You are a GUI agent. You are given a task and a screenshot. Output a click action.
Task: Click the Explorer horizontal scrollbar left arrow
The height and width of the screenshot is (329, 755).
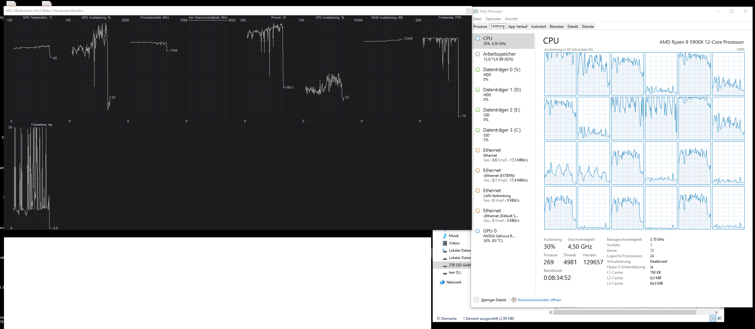551,312
